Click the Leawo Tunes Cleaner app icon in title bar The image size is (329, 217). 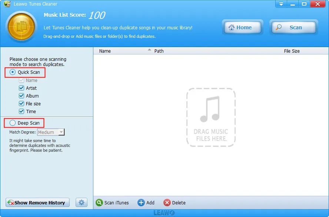[x=7, y=4]
